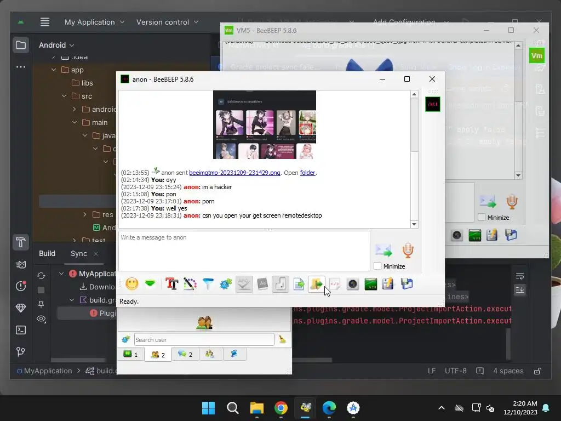
Task: Collapse the main folder in project tree
Action: [75, 122]
